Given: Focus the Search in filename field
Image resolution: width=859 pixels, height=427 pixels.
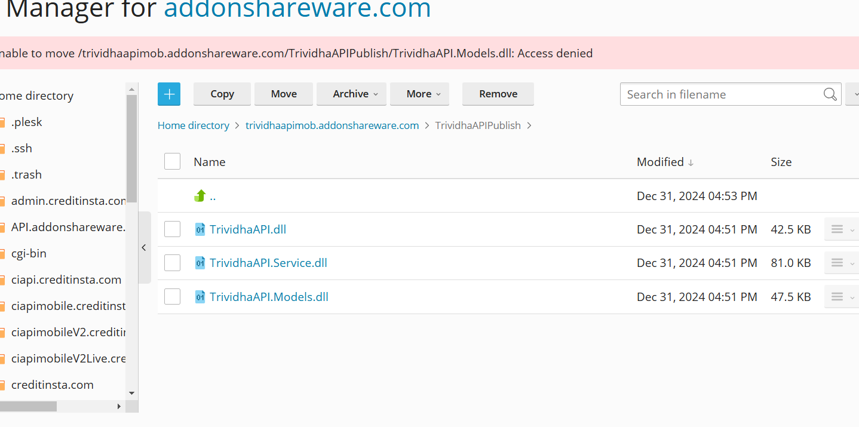Looking at the screenshot, I should coord(720,94).
